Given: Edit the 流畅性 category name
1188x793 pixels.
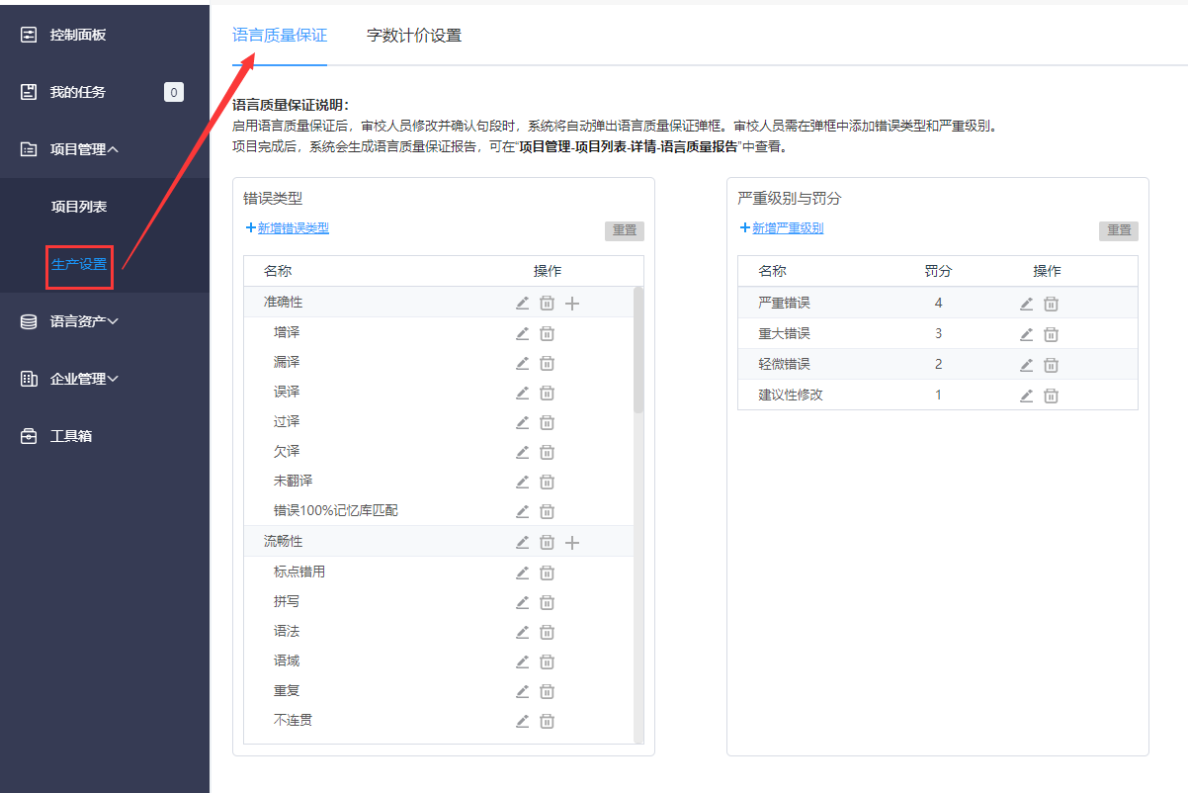Looking at the screenshot, I should [523, 542].
